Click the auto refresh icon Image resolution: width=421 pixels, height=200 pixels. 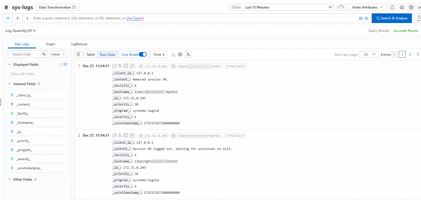coord(419,18)
